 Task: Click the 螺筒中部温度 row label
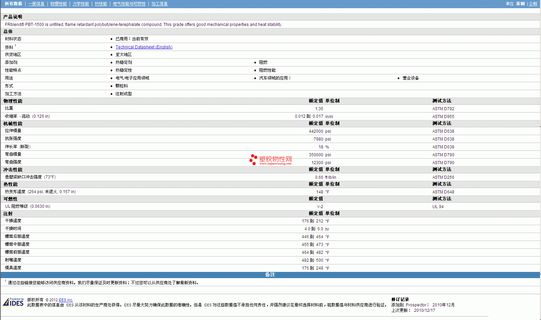pos(17,244)
